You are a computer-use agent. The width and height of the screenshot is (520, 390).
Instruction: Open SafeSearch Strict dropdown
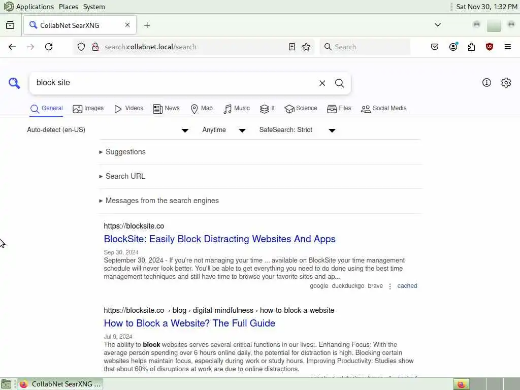pos(298,130)
